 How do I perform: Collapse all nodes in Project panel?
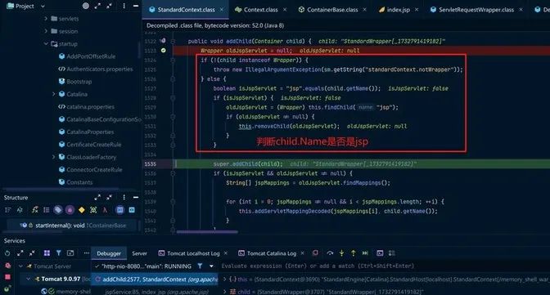click(110, 6)
